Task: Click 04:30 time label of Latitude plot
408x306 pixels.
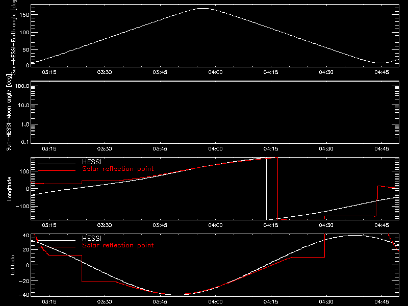Action: coord(326,301)
